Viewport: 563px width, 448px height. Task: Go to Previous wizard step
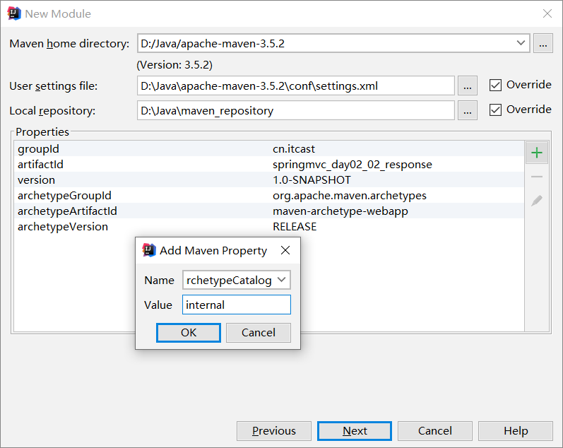pyautogui.click(x=274, y=431)
